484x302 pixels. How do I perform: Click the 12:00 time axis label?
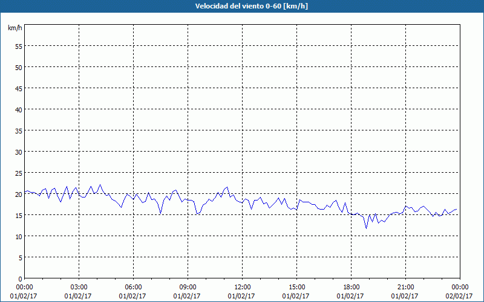[242, 287]
